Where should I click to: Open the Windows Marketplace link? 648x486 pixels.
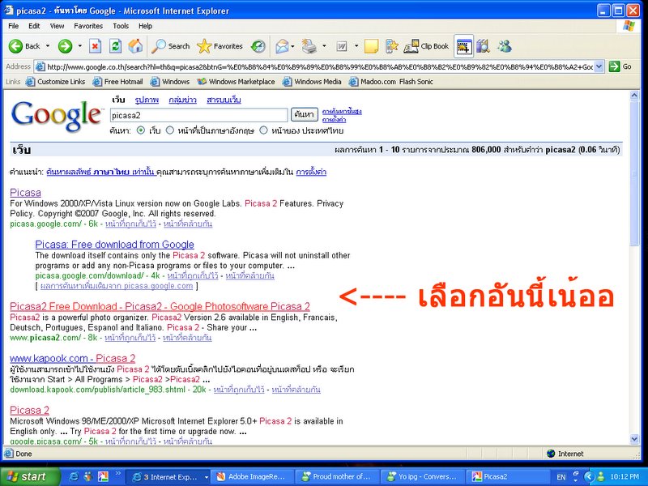coord(236,82)
